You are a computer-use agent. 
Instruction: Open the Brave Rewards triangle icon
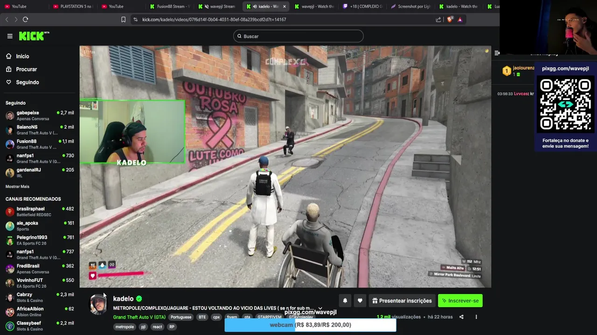tap(460, 20)
